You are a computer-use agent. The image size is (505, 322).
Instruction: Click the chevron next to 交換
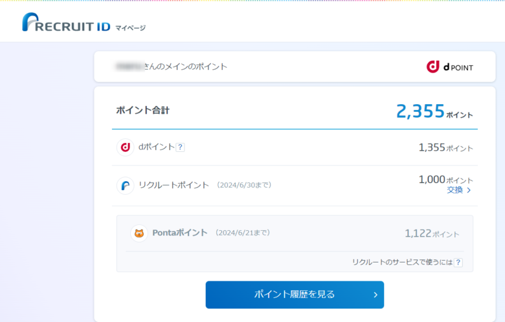469,191
